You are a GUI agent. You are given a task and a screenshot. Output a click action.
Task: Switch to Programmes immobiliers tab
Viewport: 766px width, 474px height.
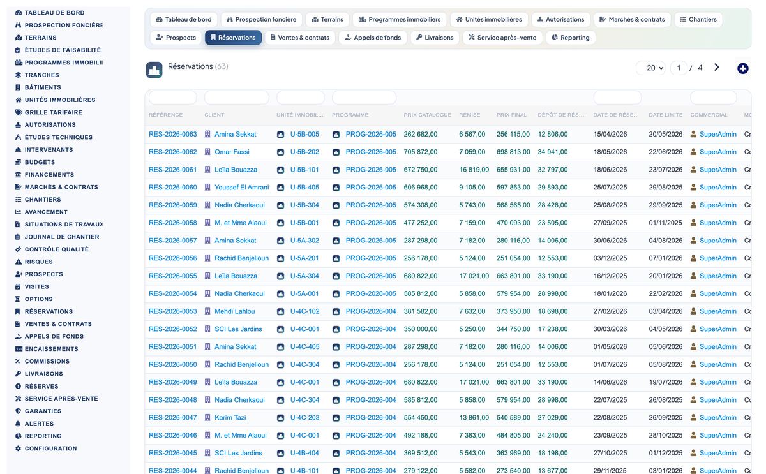pos(400,20)
